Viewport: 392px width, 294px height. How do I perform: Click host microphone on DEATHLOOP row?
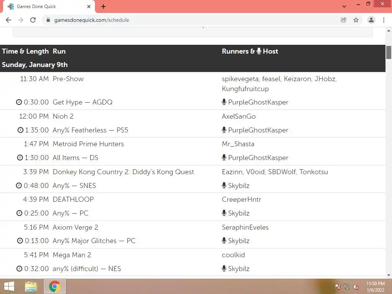click(x=224, y=213)
